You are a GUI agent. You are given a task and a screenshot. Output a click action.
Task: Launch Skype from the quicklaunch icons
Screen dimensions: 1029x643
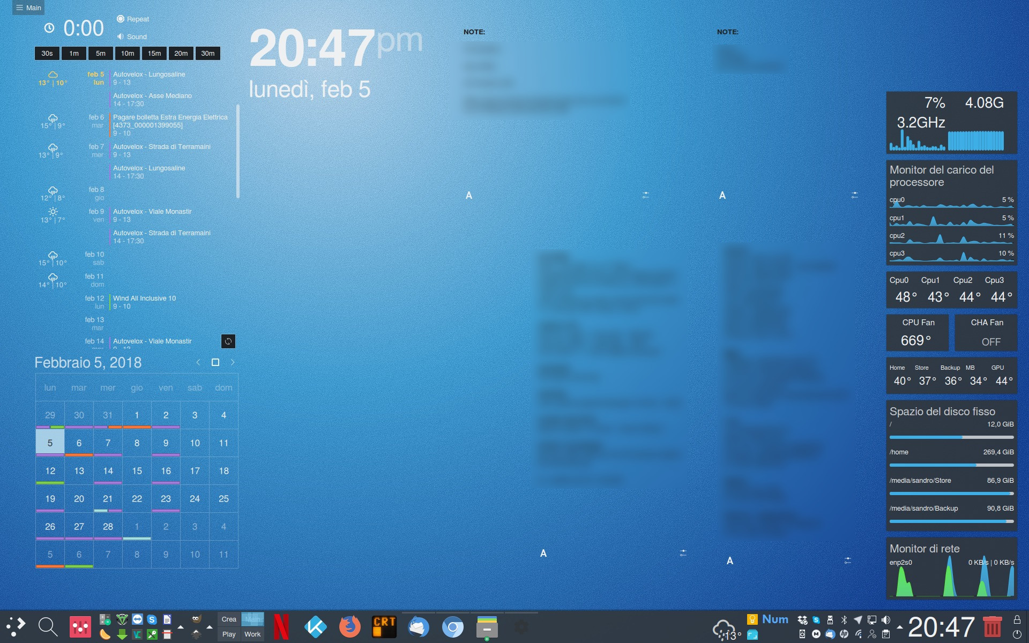tap(152, 619)
